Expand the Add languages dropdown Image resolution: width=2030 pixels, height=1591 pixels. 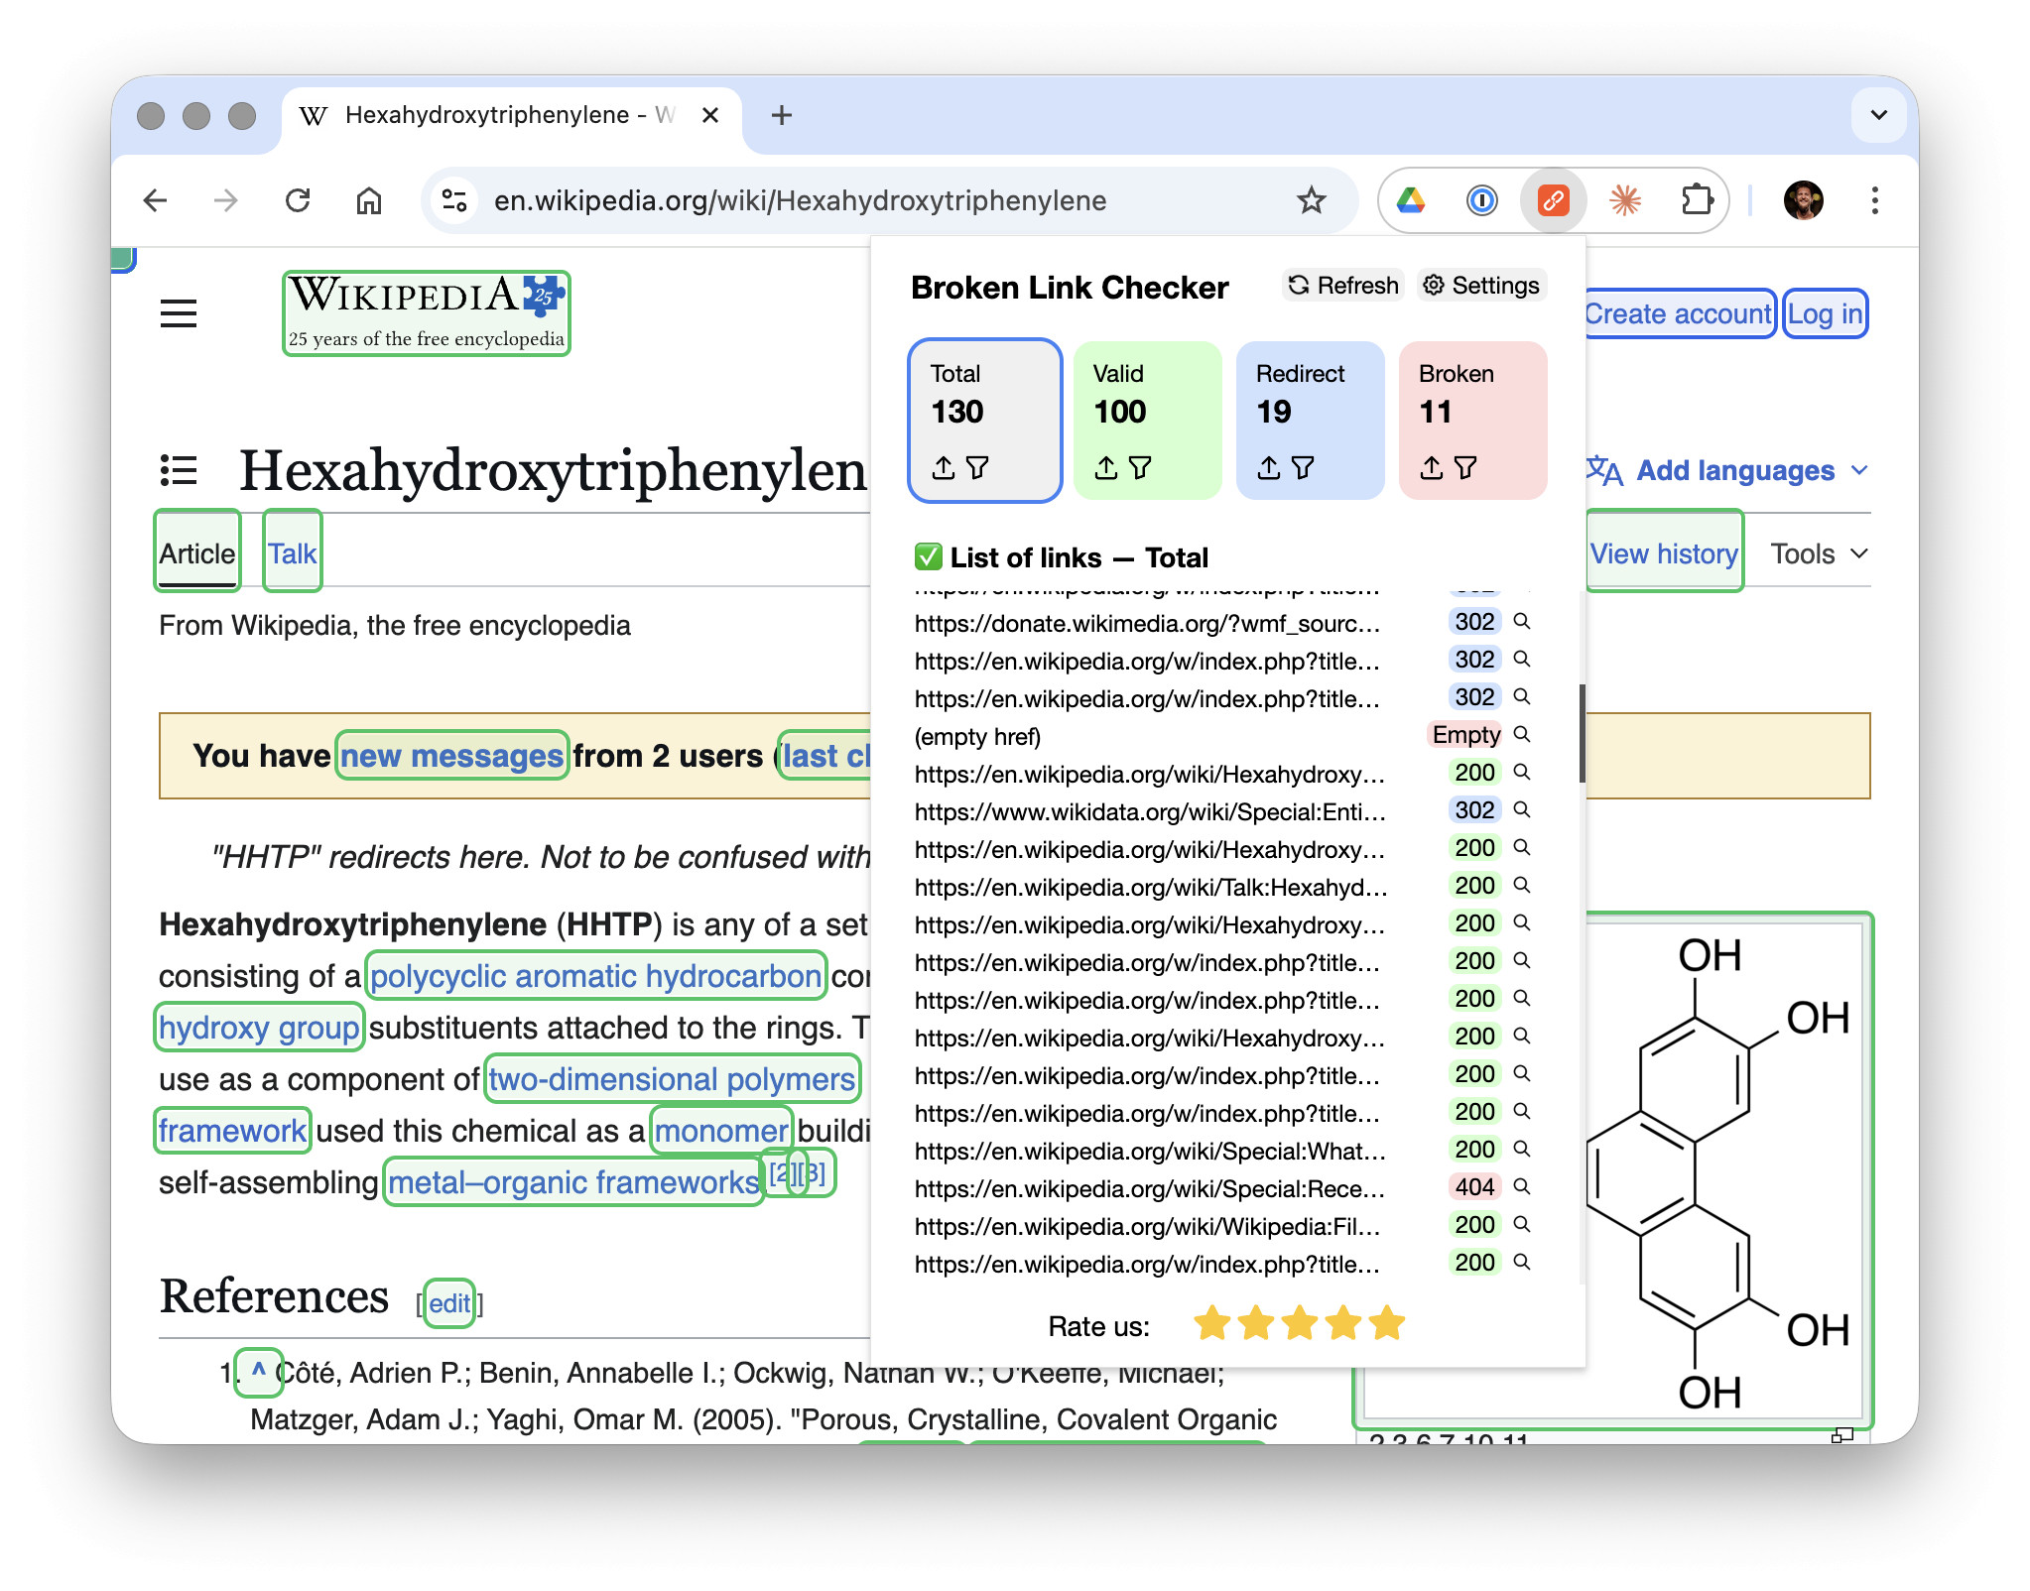coord(1727,470)
